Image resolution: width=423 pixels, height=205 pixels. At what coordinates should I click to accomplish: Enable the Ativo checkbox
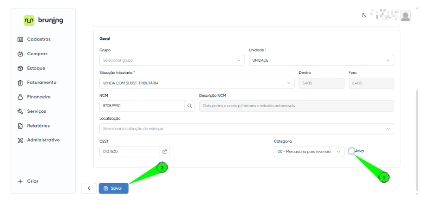351,151
